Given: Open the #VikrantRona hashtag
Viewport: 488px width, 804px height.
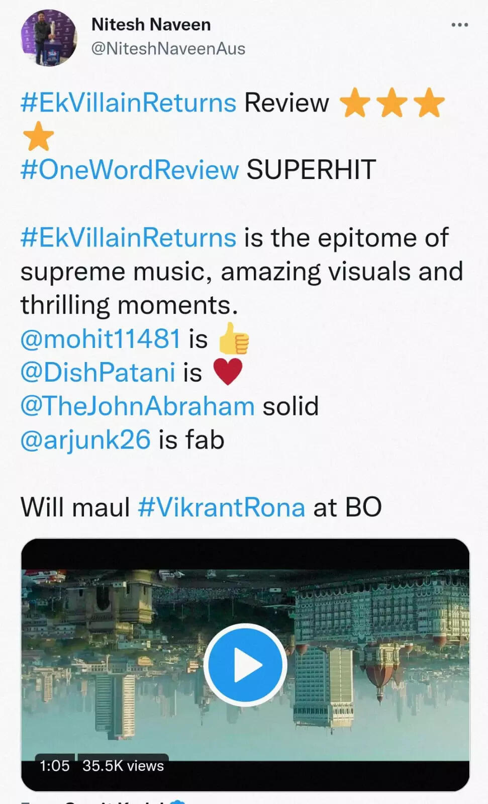Looking at the screenshot, I should click(221, 507).
